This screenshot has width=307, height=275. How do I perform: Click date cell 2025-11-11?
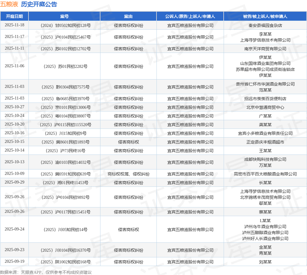pyautogui.click(x=14, y=48)
